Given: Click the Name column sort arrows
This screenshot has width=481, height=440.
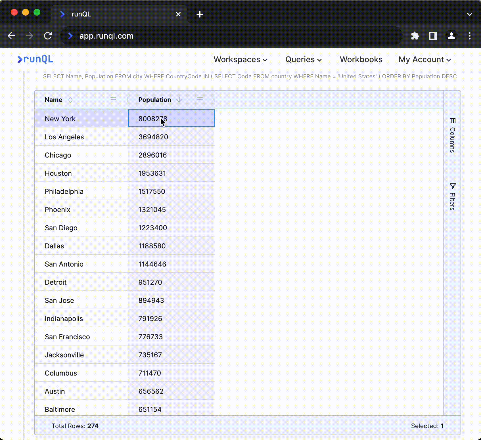Looking at the screenshot, I should tap(70, 100).
